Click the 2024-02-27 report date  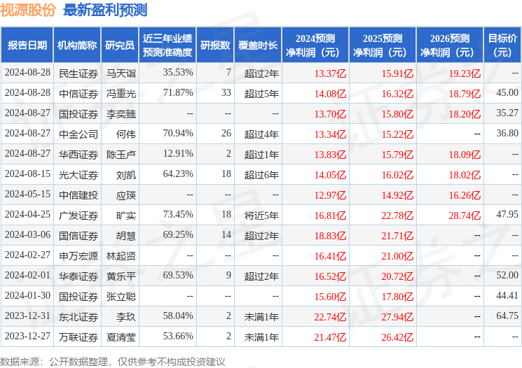pos(27,255)
